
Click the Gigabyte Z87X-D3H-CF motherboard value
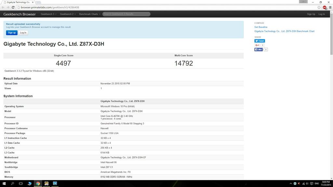[x=123, y=157]
